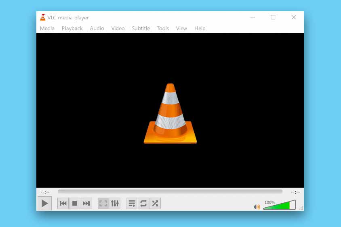Close the VLC media player window
The width and height of the screenshot is (341, 227).
tap(294, 17)
